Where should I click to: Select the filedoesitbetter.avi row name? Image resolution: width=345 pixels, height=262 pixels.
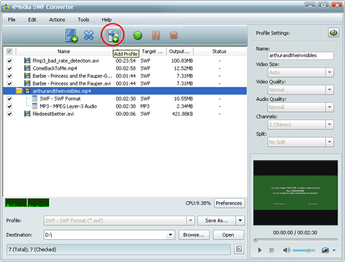tap(53, 114)
